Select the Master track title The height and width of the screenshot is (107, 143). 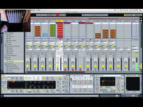[x=135, y=21]
